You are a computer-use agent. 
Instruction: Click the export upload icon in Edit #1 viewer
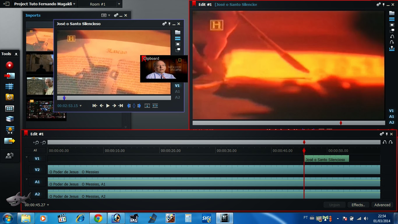tap(392, 48)
